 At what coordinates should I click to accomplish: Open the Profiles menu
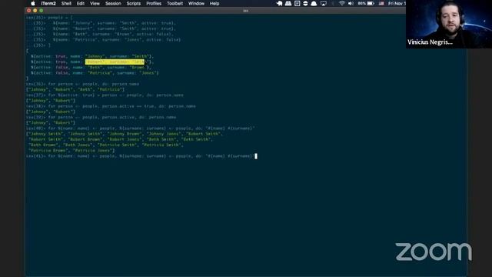point(154,3)
